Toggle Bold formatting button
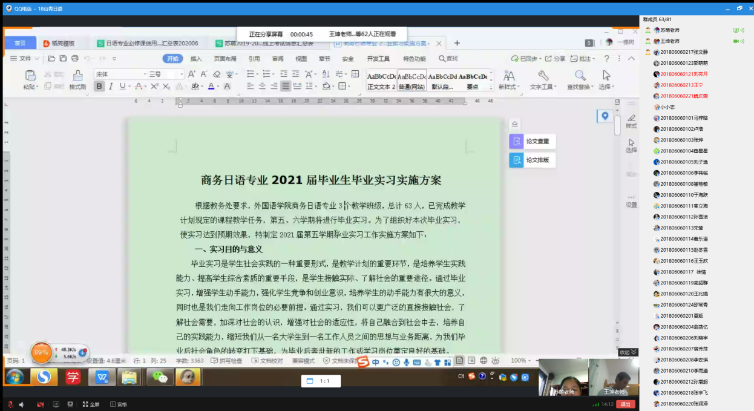754x411 pixels. pos(99,87)
